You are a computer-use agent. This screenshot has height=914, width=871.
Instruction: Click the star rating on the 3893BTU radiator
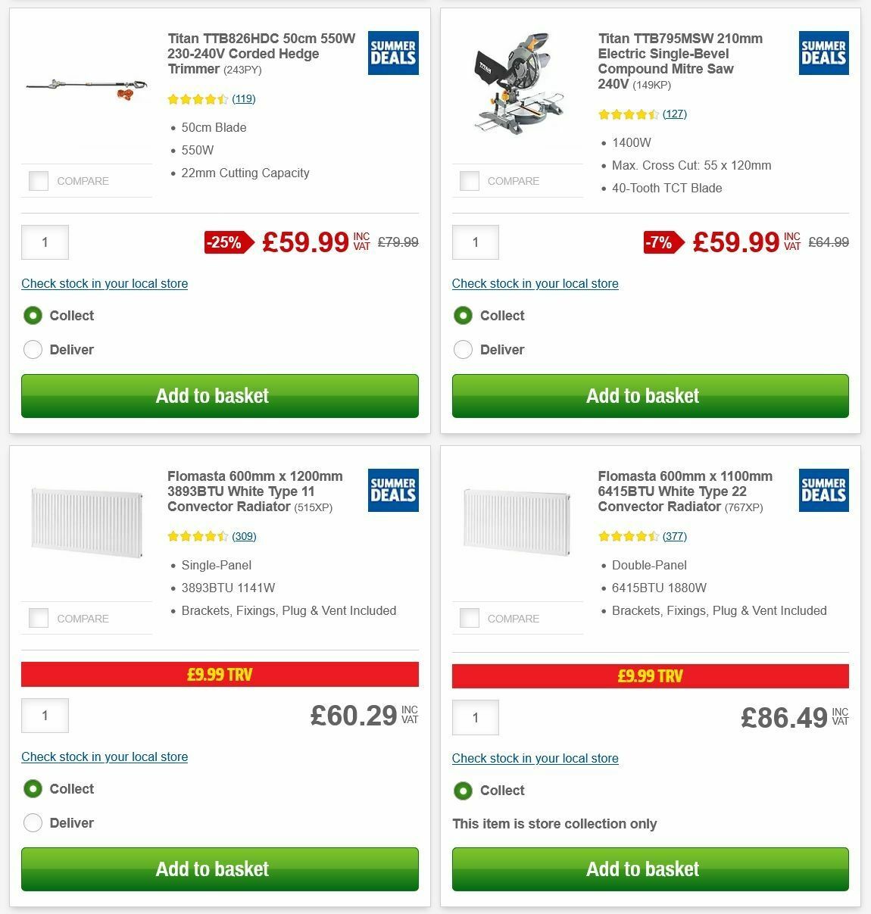click(195, 535)
